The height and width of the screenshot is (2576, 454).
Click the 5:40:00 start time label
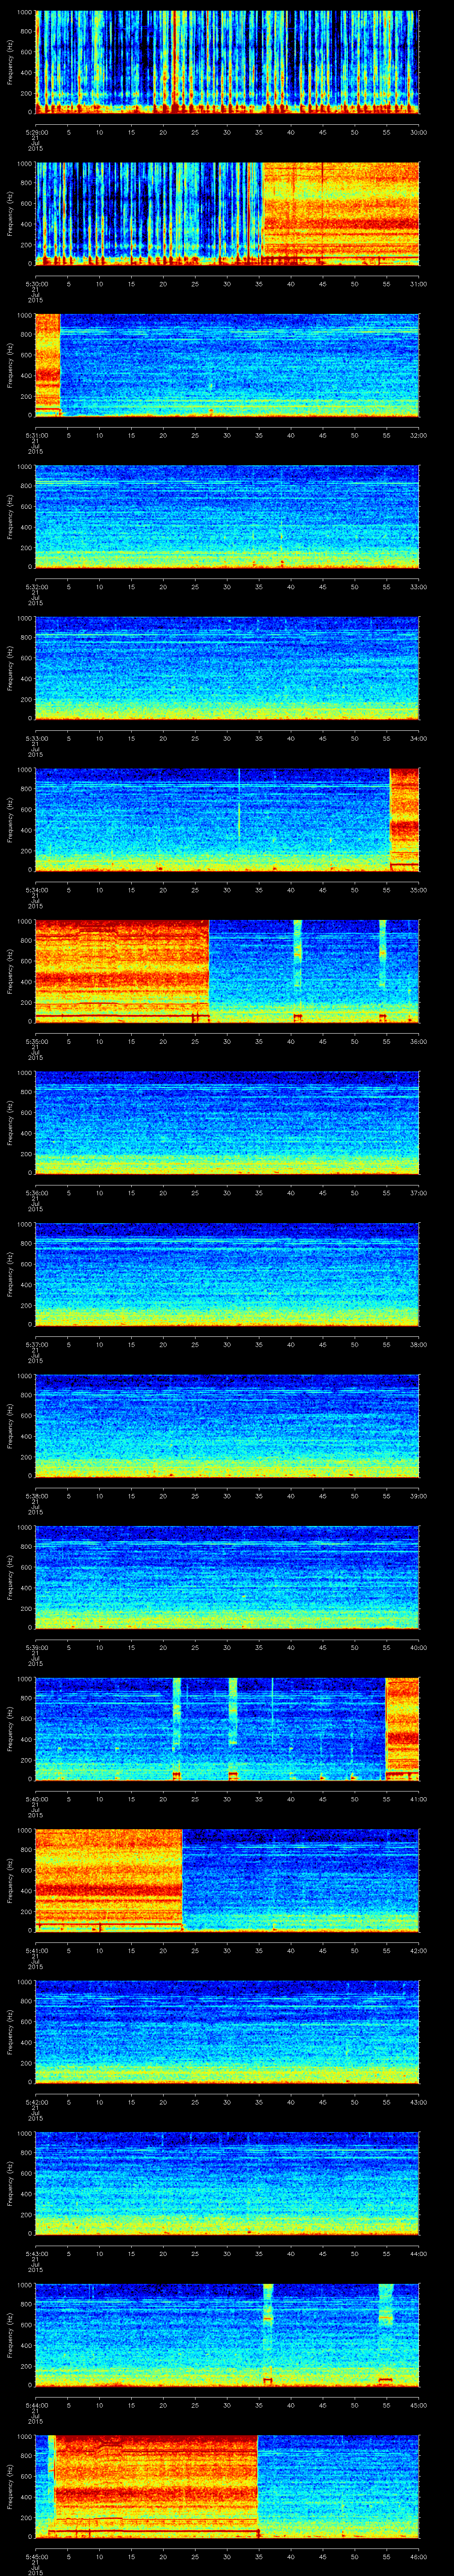36,1798
